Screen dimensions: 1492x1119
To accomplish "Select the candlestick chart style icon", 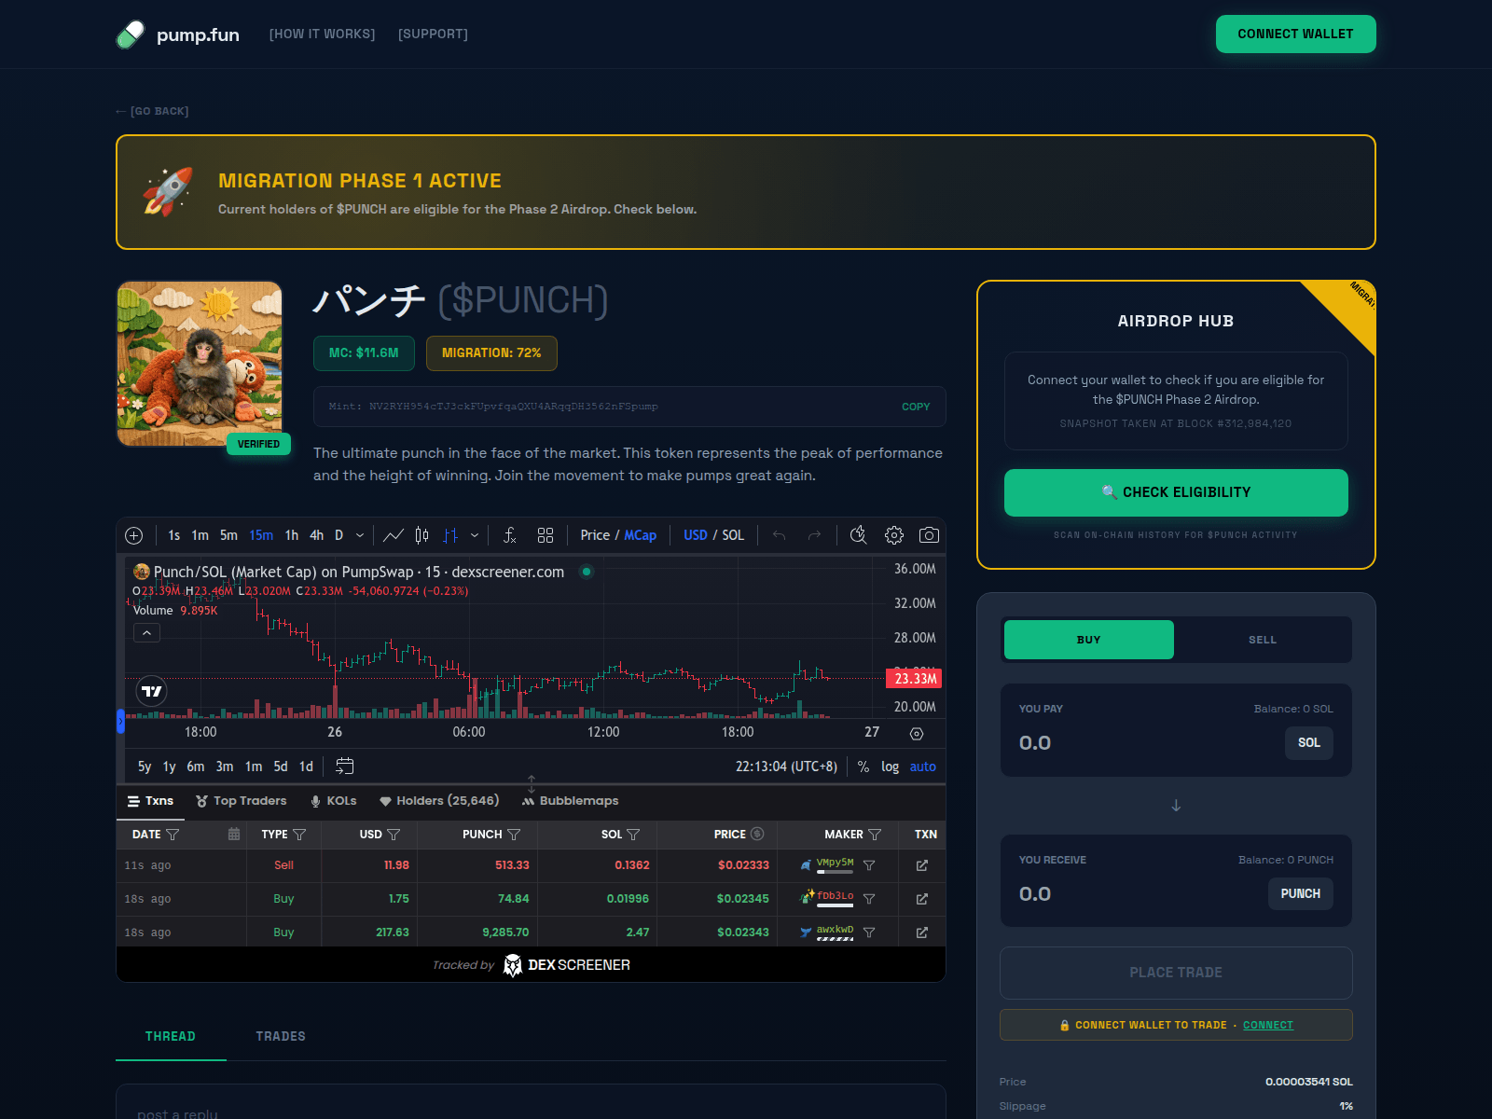I will click(x=422, y=535).
